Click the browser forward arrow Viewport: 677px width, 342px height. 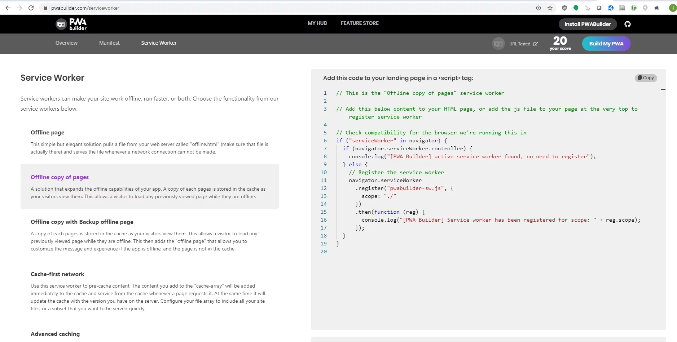[x=19, y=8]
